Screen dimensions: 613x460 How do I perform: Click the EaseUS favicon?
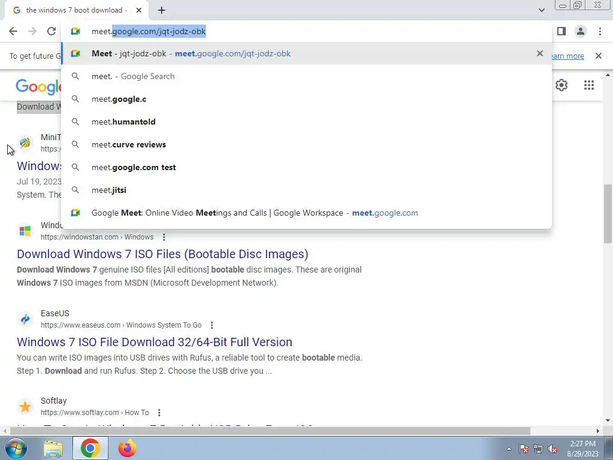click(25, 319)
